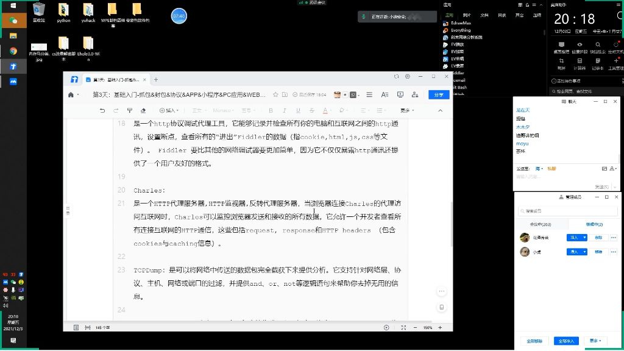This screenshot has width=624, height=351.
Task: Open the collaborators person icon
Action: coord(415,94)
